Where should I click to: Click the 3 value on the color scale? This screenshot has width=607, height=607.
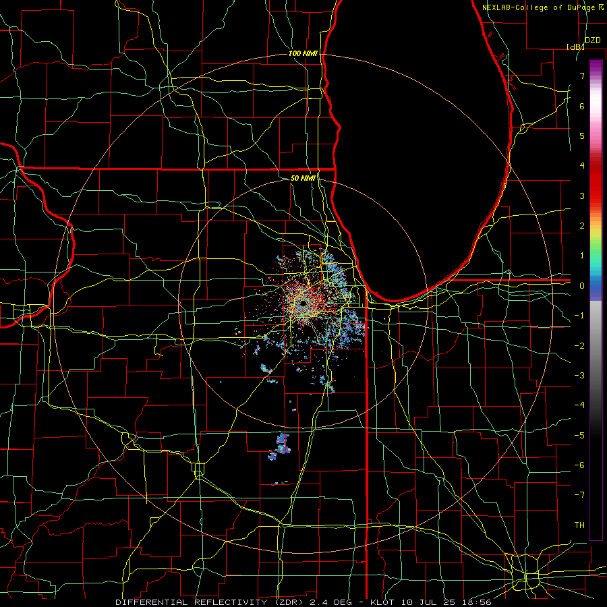click(x=582, y=196)
